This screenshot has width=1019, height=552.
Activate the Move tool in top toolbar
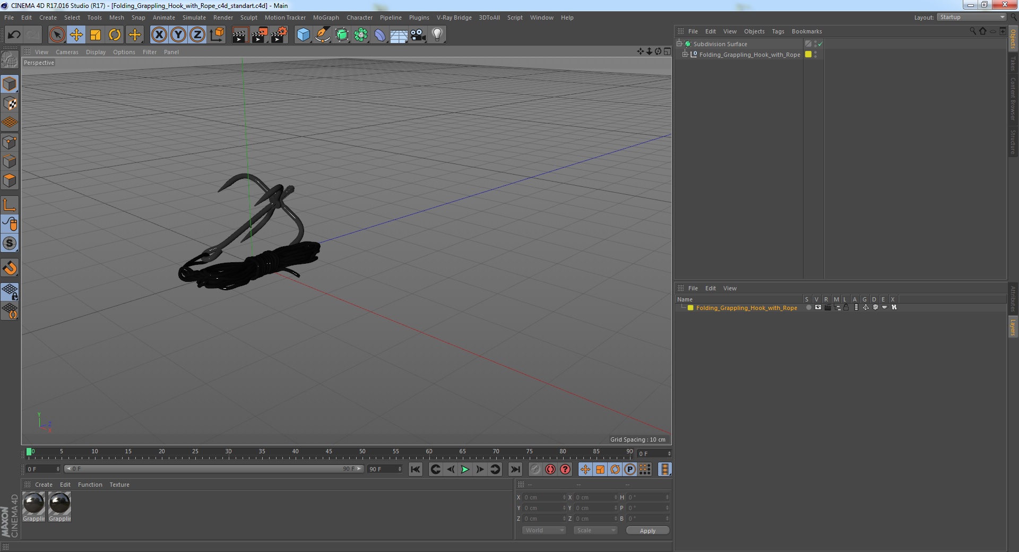(x=76, y=35)
